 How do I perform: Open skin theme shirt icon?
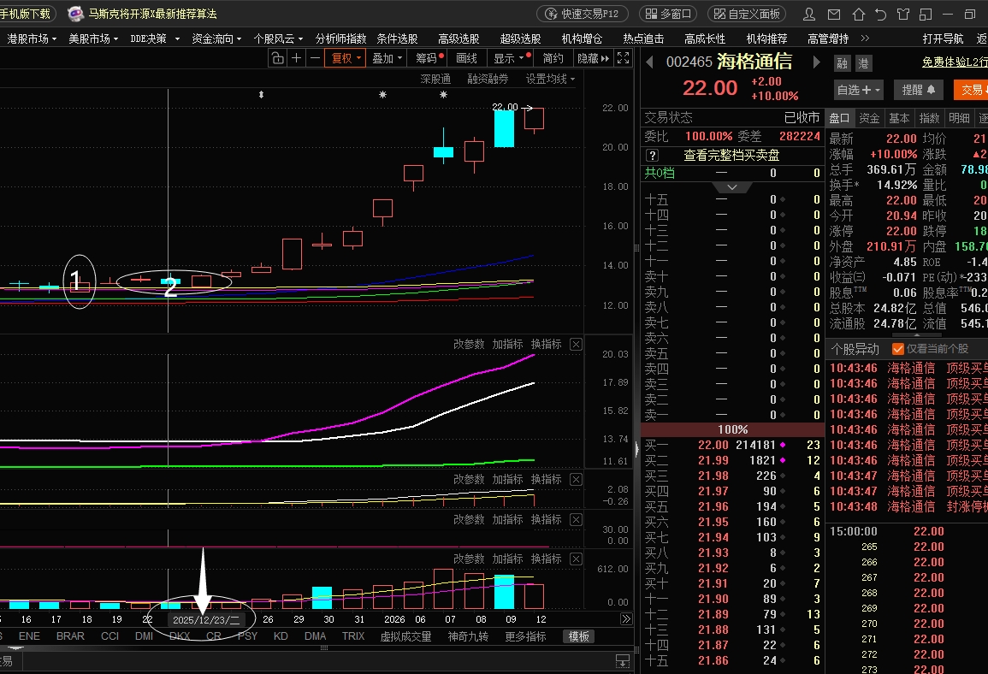(x=903, y=14)
